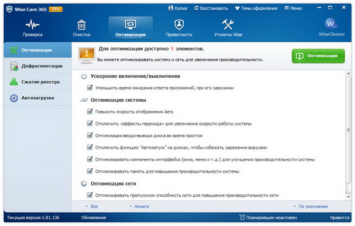Screen dimensions: 355x226
Task: Click the power icon beside Ускорение включения/выключения
Action: (x=84, y=76)
